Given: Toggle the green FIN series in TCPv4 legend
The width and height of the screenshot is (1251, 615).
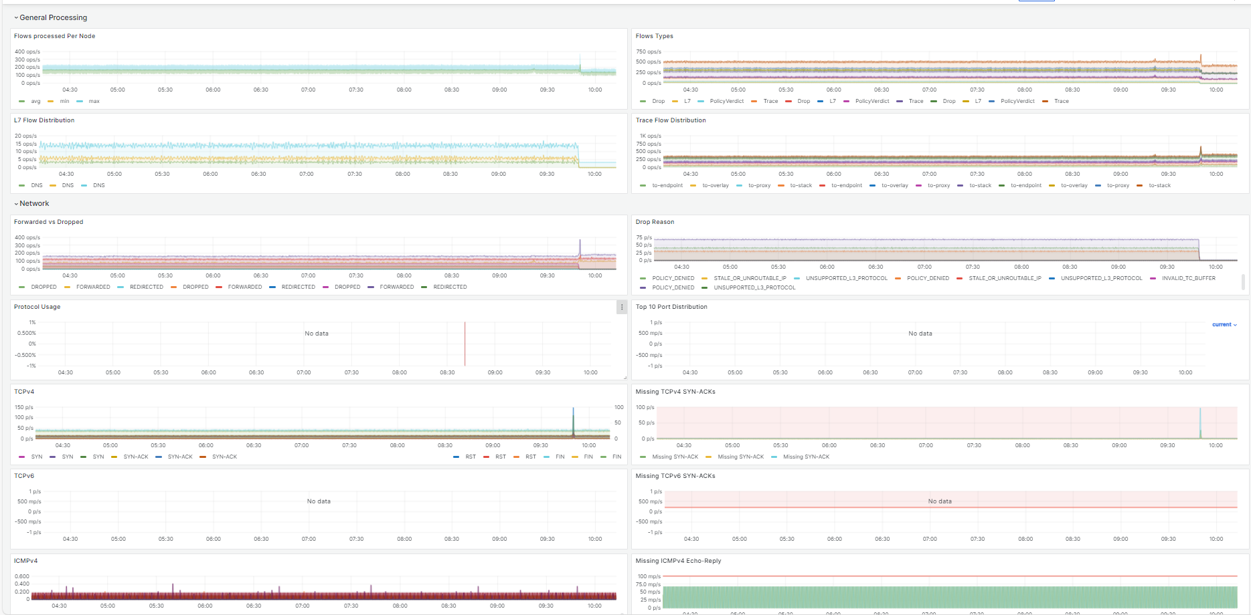Looking at the screenshot, I should (x=617, y=457).
